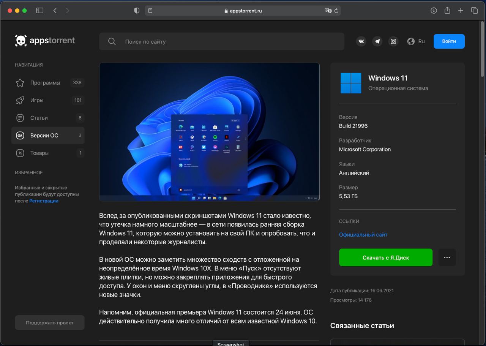Open the Программы navigation item

click(48, 83)
